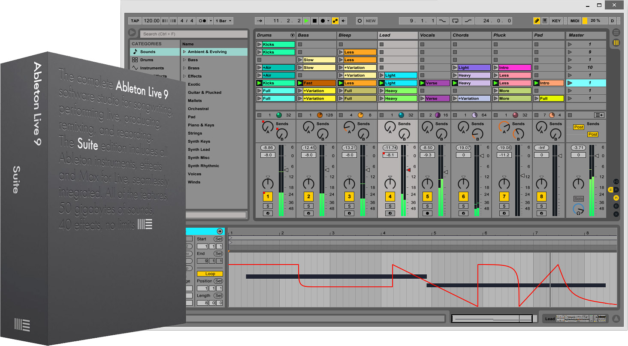Select the Drums category in browser
The image size is (628, 346).
point(155,60)
